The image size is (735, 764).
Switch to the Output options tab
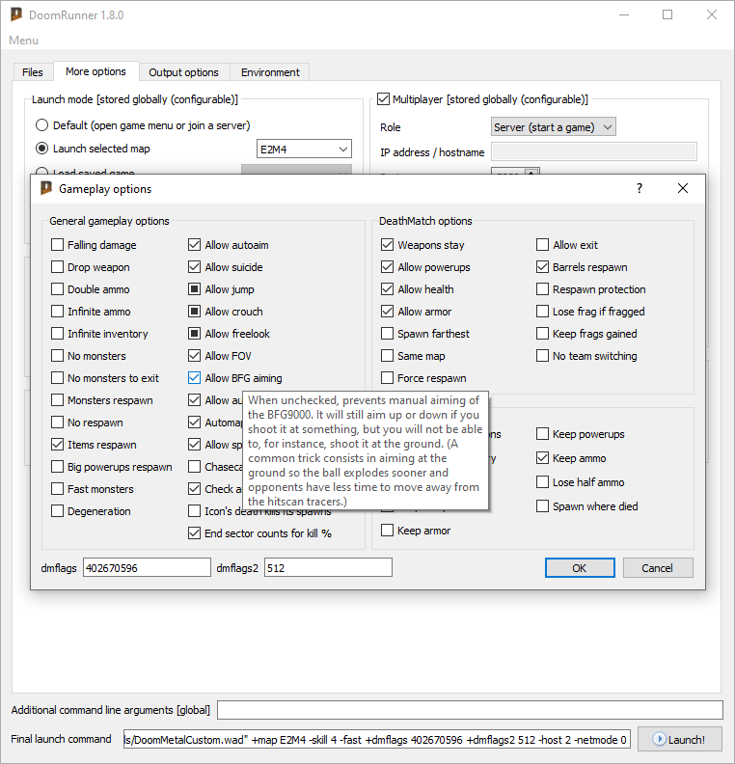(x=183, y=72)
